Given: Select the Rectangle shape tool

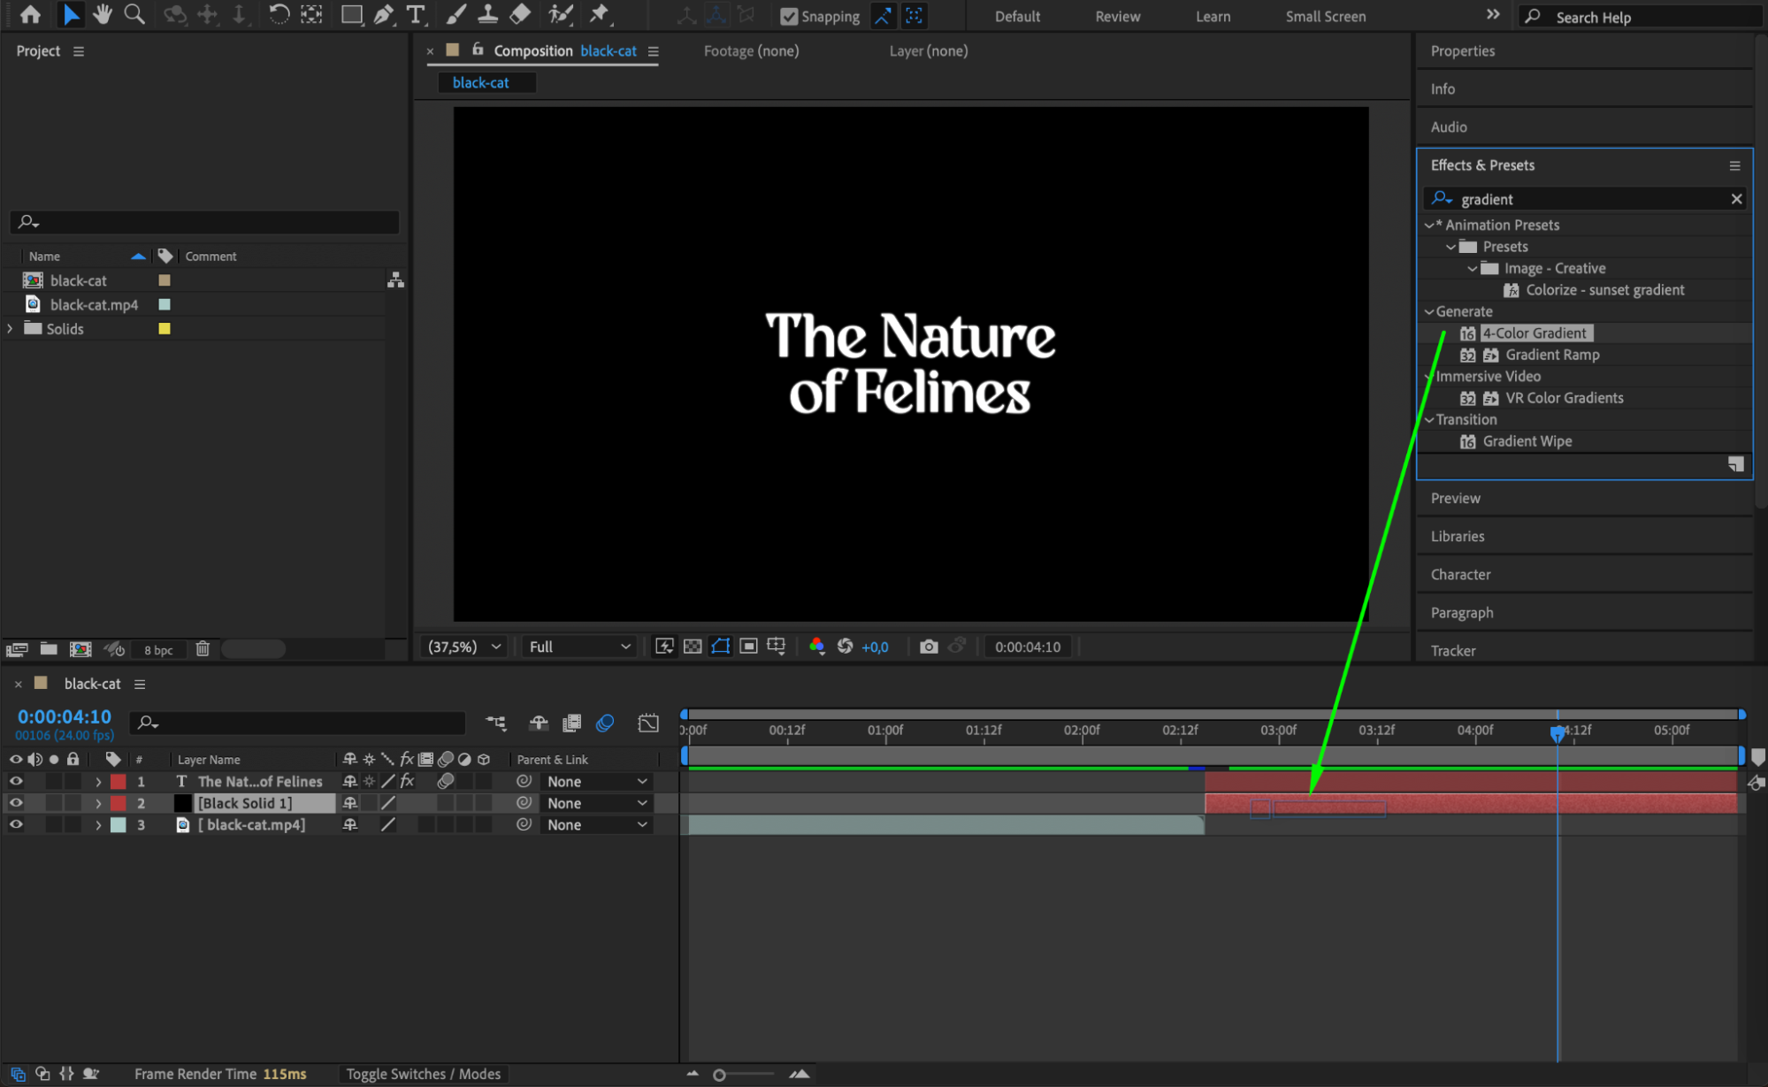Looking at the screenshot, I should (x=352, y=15).
